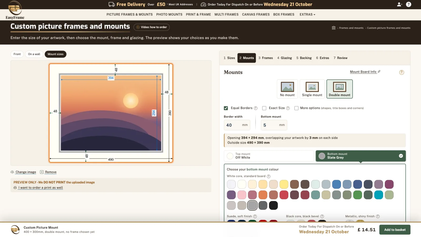Open the Review step tab
This screenshot has width=421, height=237.
click(x=340, y=58)
